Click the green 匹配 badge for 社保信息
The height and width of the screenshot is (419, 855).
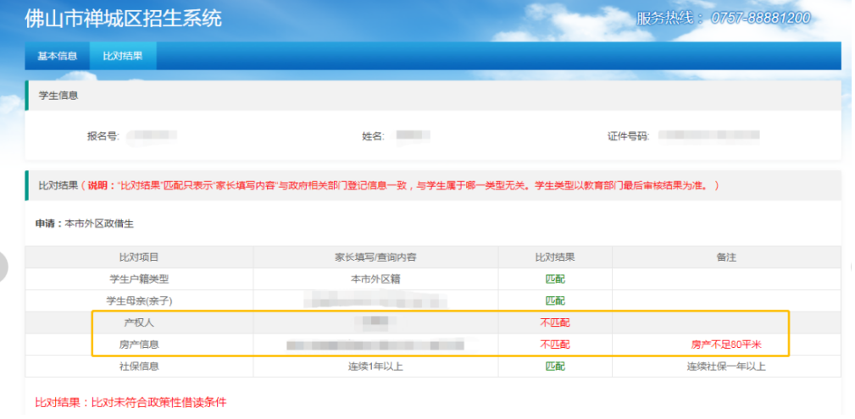[554, 367]
